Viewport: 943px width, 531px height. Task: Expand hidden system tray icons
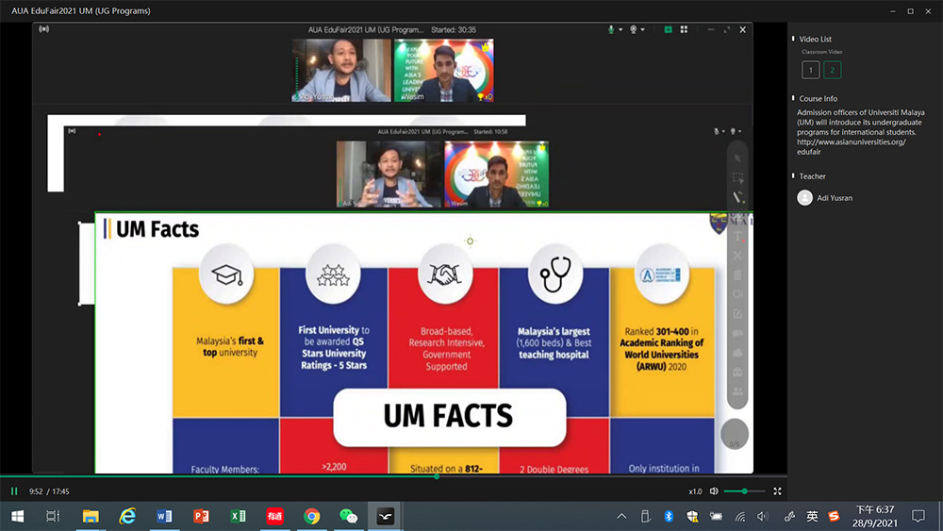621,516
